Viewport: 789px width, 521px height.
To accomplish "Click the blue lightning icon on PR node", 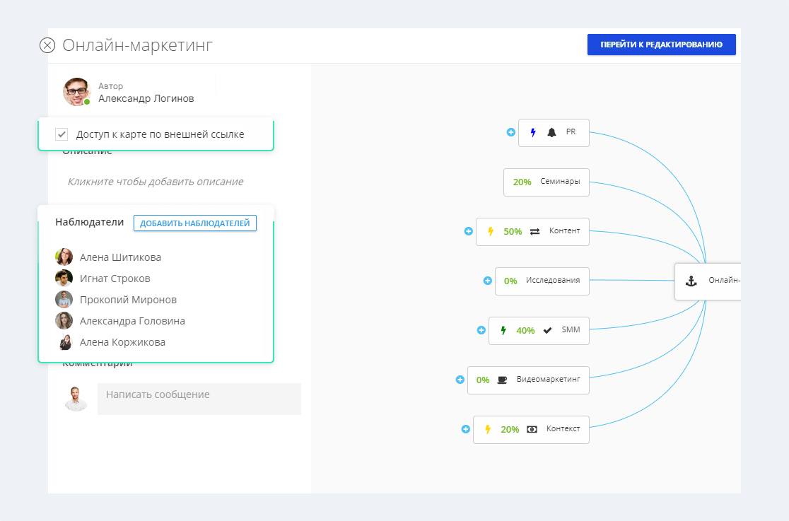I will [x=533, y=132].
